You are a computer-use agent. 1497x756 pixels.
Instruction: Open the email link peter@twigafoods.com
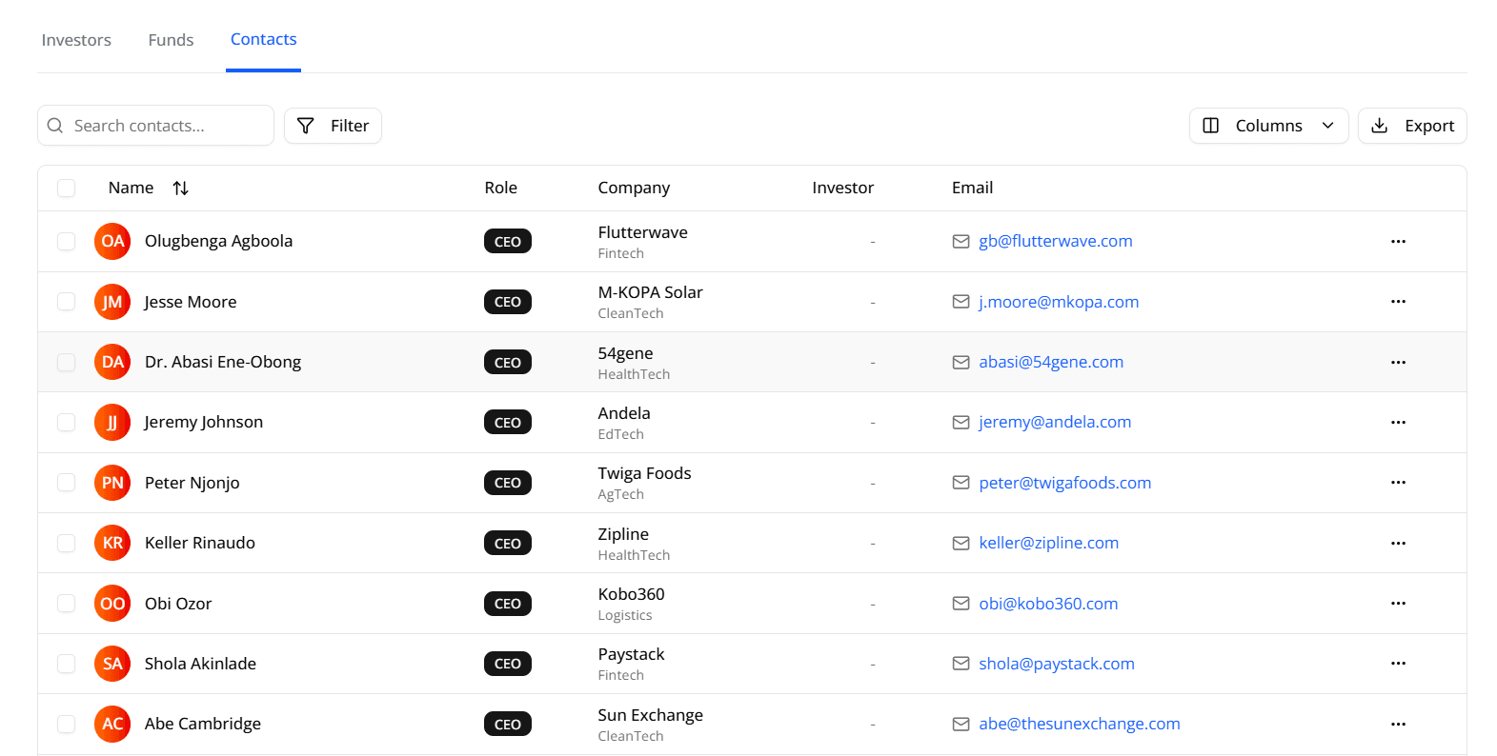(x=1064, y=483)
